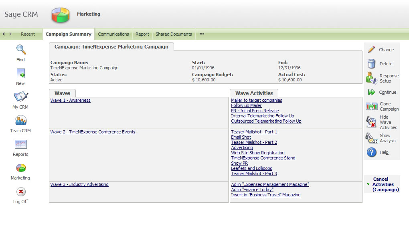Open the Shared Documents tab
The width and height of the screenshot is (409, 228).
[x=174, y=34]
